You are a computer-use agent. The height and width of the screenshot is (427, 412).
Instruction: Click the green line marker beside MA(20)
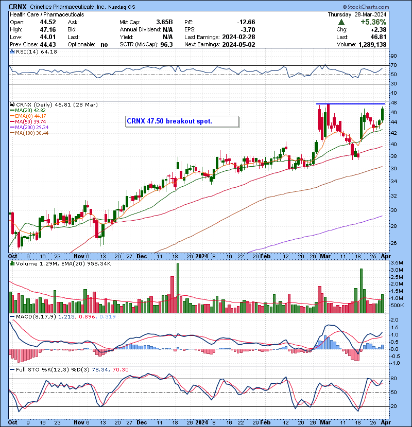[x=12, y=110]
